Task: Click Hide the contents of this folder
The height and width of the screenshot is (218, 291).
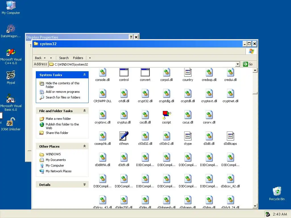Action: tap(63, 85)
